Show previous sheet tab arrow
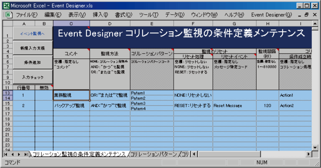This screenshot has width=321, height=168. (12, 154)
